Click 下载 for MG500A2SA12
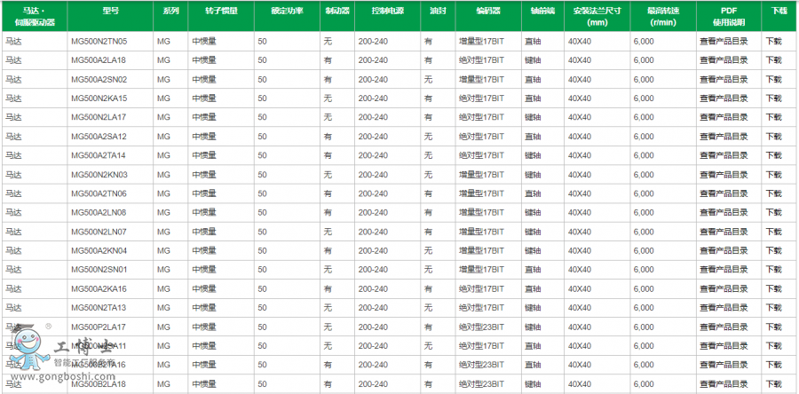The image size is (799, 394). coord(773,137)
